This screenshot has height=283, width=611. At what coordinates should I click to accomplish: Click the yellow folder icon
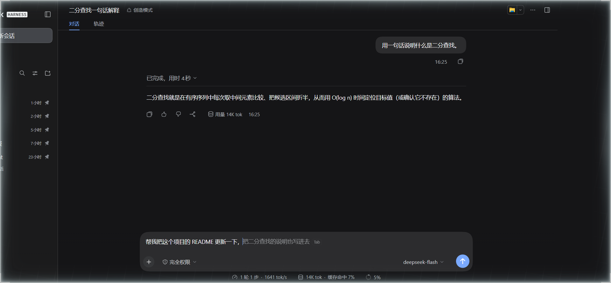point(512,10)
